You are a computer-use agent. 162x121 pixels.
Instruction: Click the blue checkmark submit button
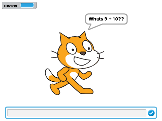click(x=151, y=113)
